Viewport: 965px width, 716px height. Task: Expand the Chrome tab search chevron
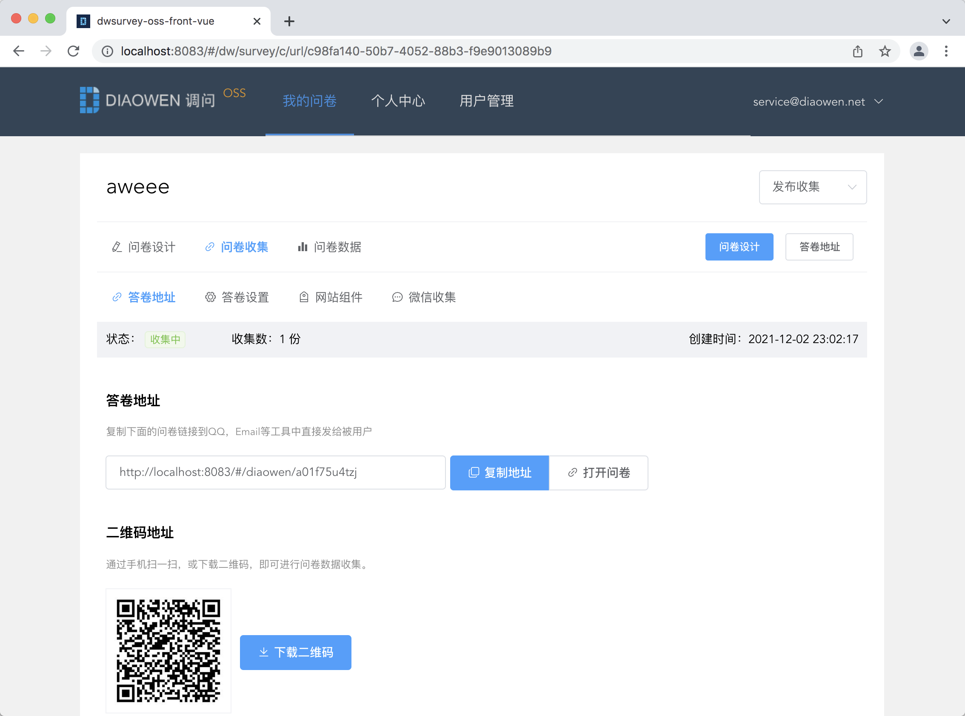[946, 21]
